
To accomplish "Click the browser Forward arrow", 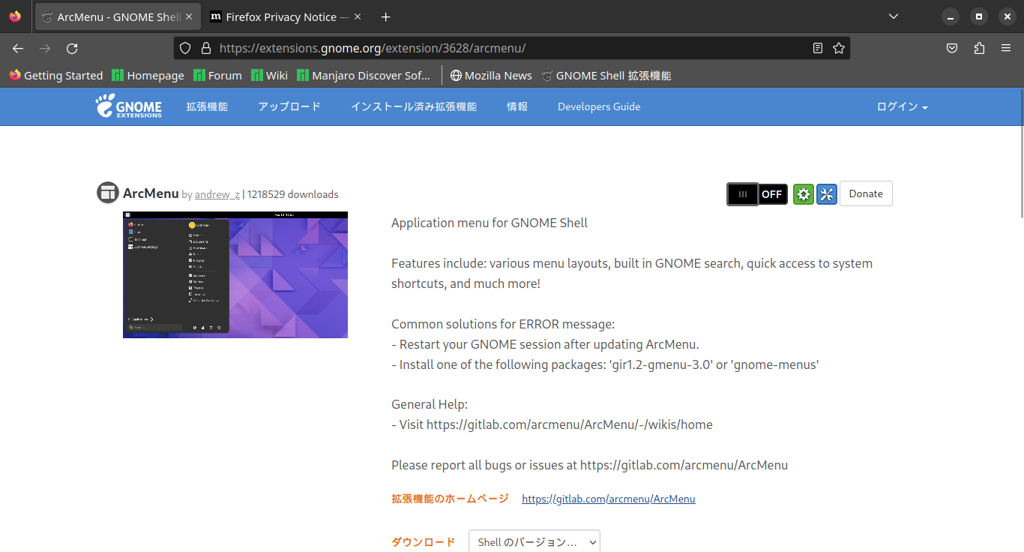I will 45,48.
